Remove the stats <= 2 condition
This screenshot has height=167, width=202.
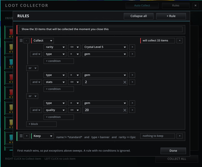[x=132, y=82]
